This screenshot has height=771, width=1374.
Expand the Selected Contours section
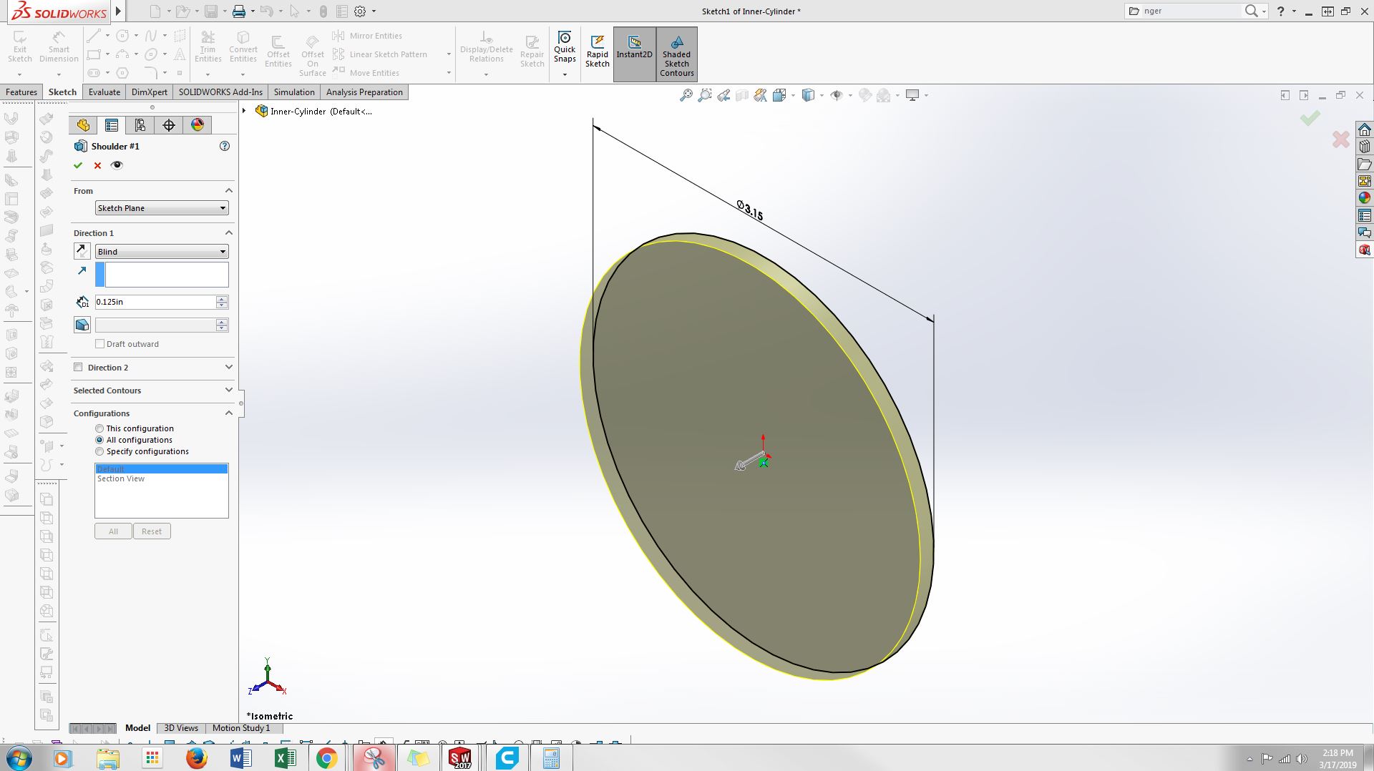click(x=229, y=390)
